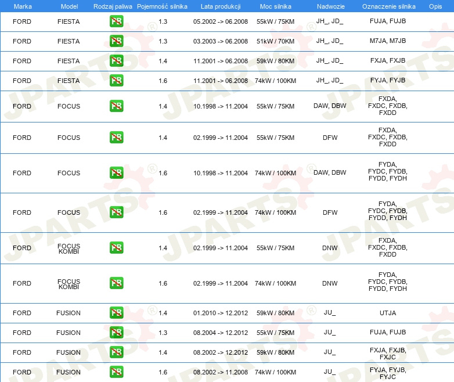Screen dimensions: 454x382
Task: Click the 51kW / 70KM power cell
Action: click(x=275, y=41)
